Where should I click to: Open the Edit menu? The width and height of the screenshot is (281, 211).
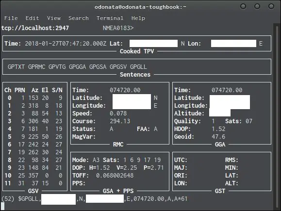click(32, 18)
